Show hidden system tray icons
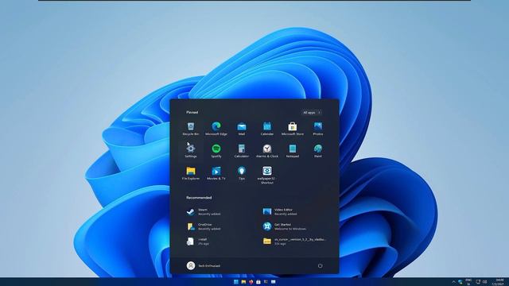 pos(453,282)
